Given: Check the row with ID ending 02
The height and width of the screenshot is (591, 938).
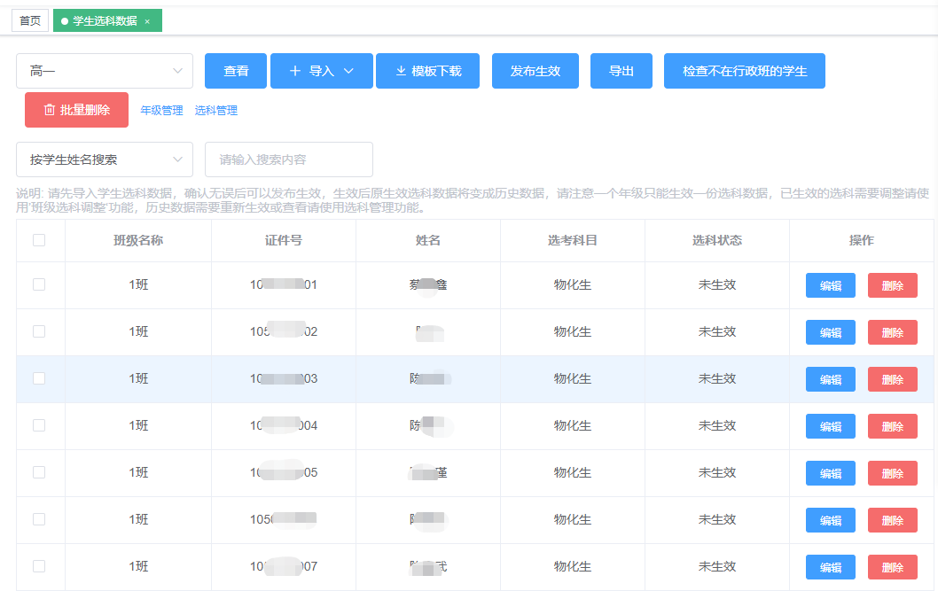Looking at the screenshot, I should 39,331.
